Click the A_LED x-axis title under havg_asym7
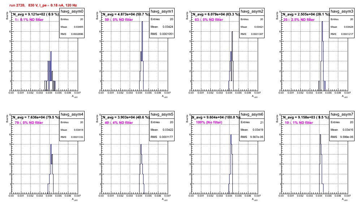This screenshot has height=206, width=360. [345, 200]
